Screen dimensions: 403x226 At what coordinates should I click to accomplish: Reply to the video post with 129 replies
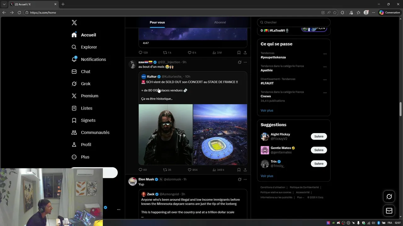tap(143, 53)
